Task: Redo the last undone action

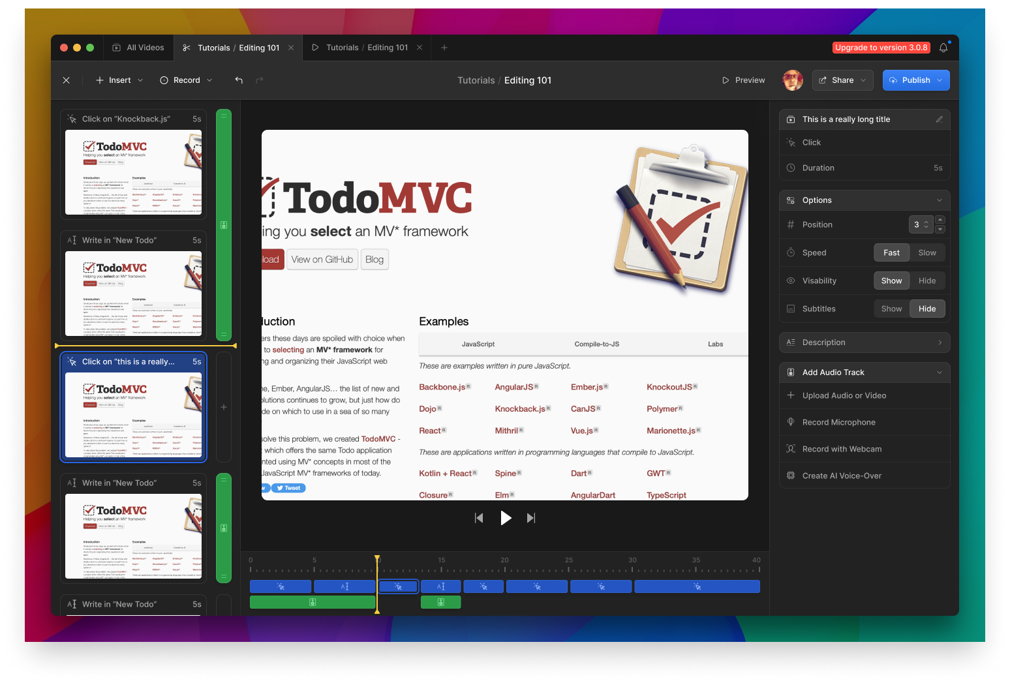Action: 260,80
